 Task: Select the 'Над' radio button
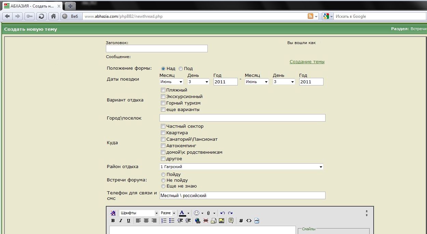click(163, 69)
